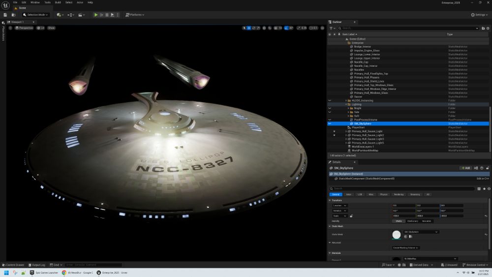Image resolution: width=492 pixels, height=277 pixels.
Task: Collapse the Transform section
Action: coord(330,200)
